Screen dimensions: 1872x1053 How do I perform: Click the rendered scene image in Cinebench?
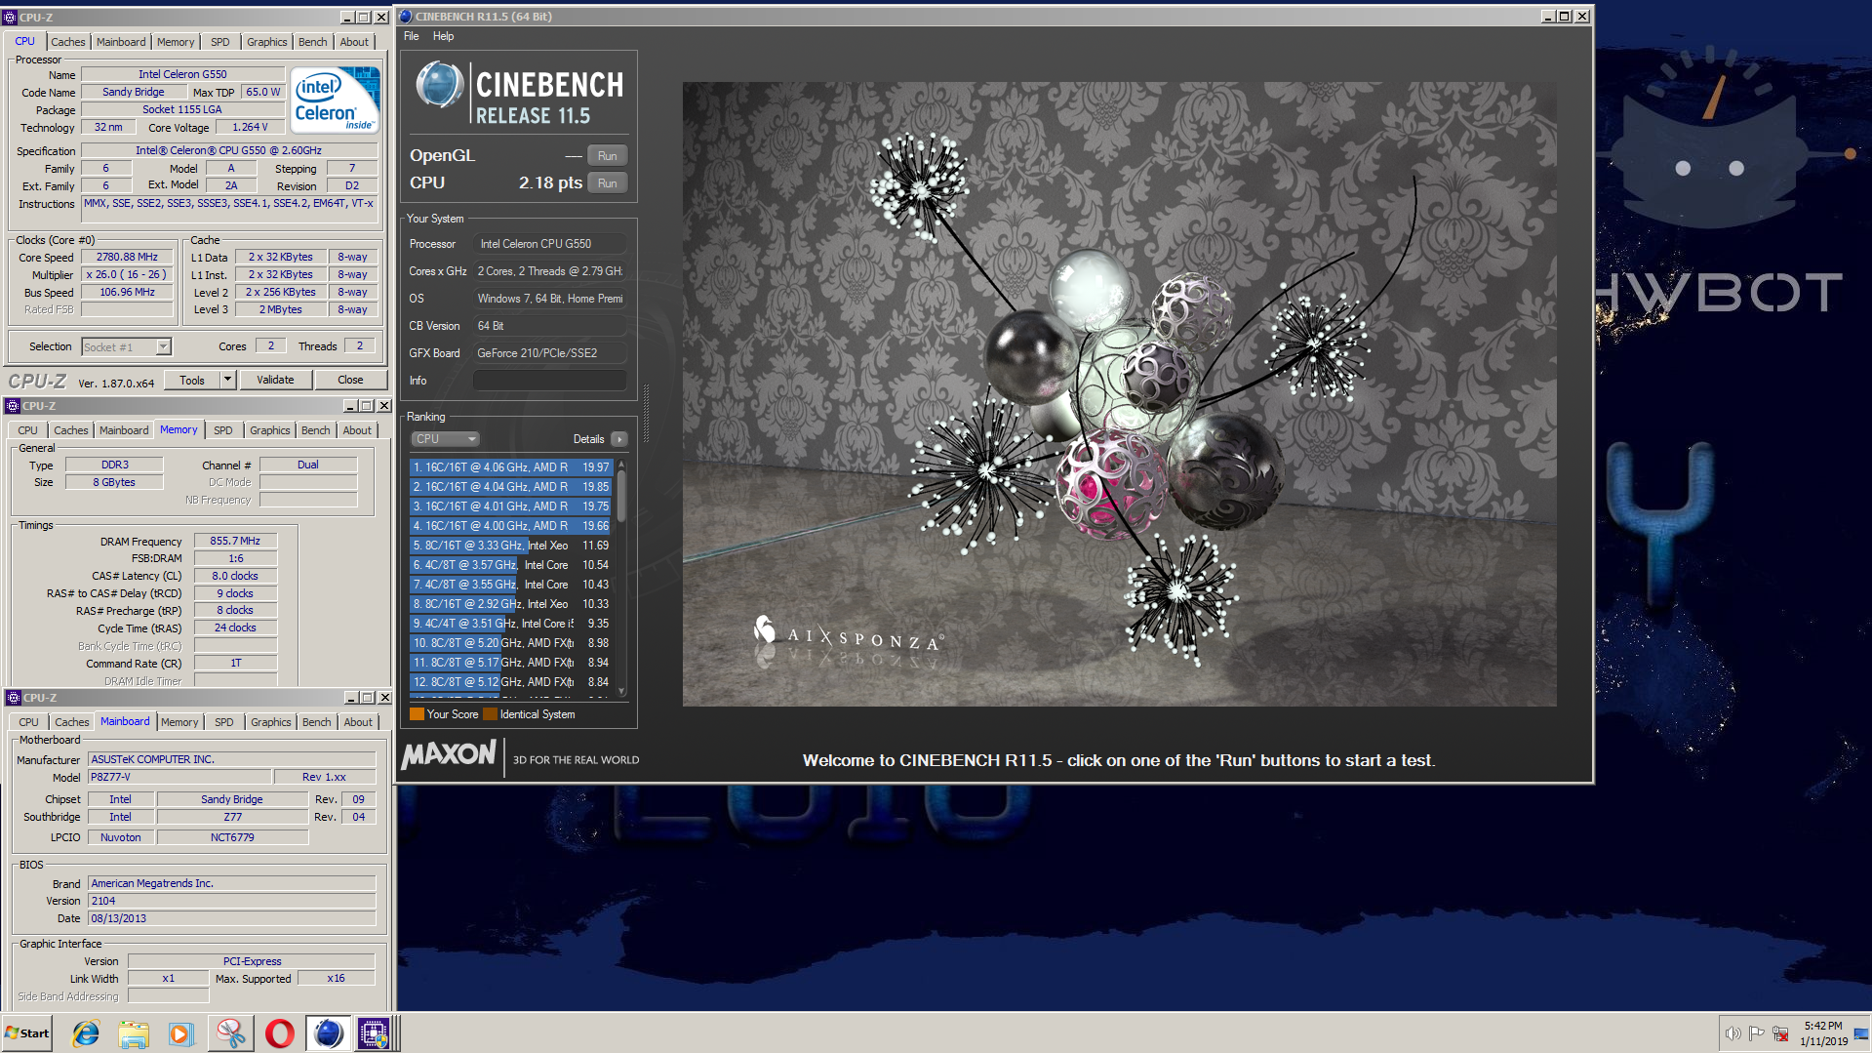click(1120, 394)
